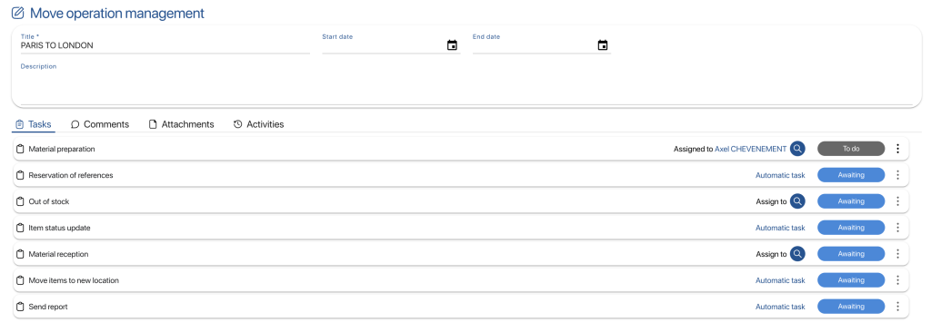Click clipboard icon of Item status update task
The width and height of the screenshot is (931, 332).
click(x=20, y=228)
